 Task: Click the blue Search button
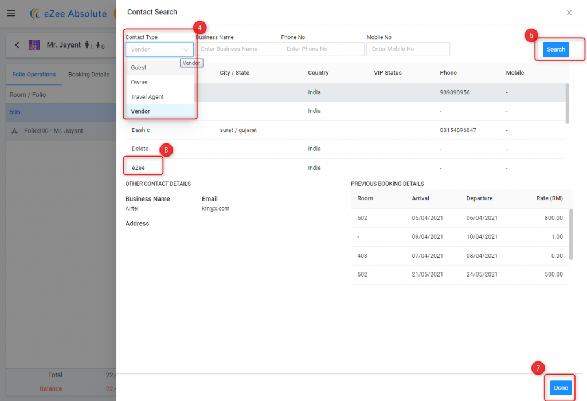tap(556, 49)
